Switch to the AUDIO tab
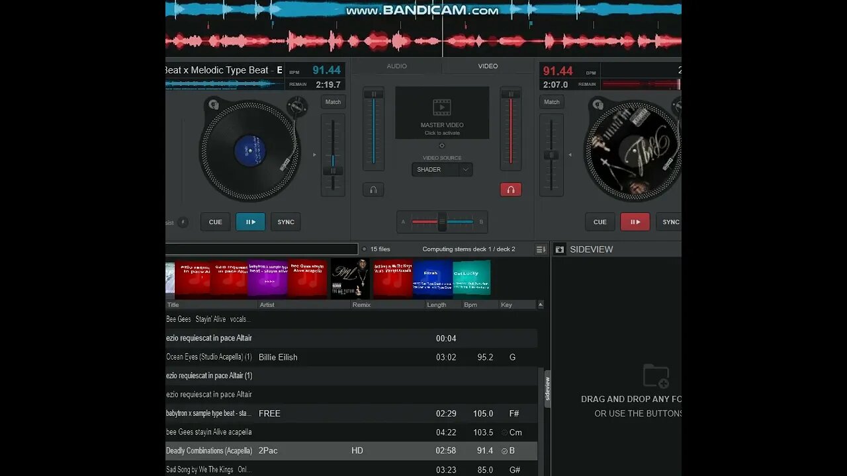 [397, 66]
